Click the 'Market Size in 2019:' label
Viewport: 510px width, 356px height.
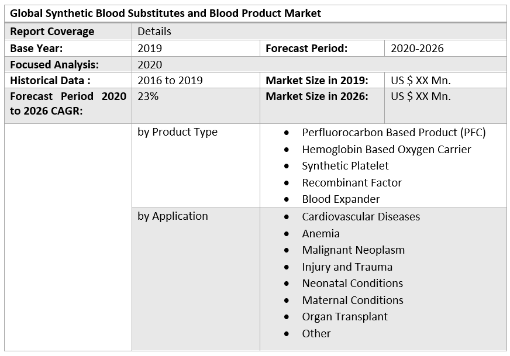[x=317, y=81]
